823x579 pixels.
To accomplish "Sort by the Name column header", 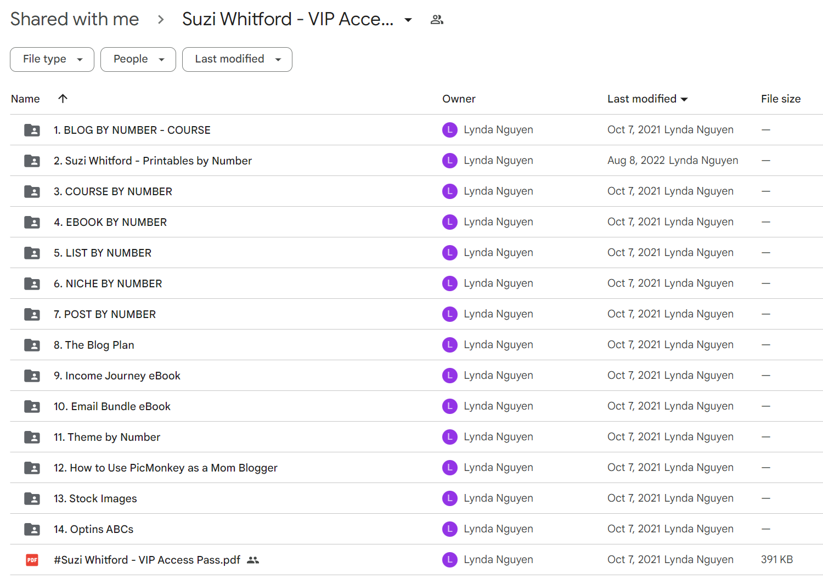I will click(x=25, y=99).
